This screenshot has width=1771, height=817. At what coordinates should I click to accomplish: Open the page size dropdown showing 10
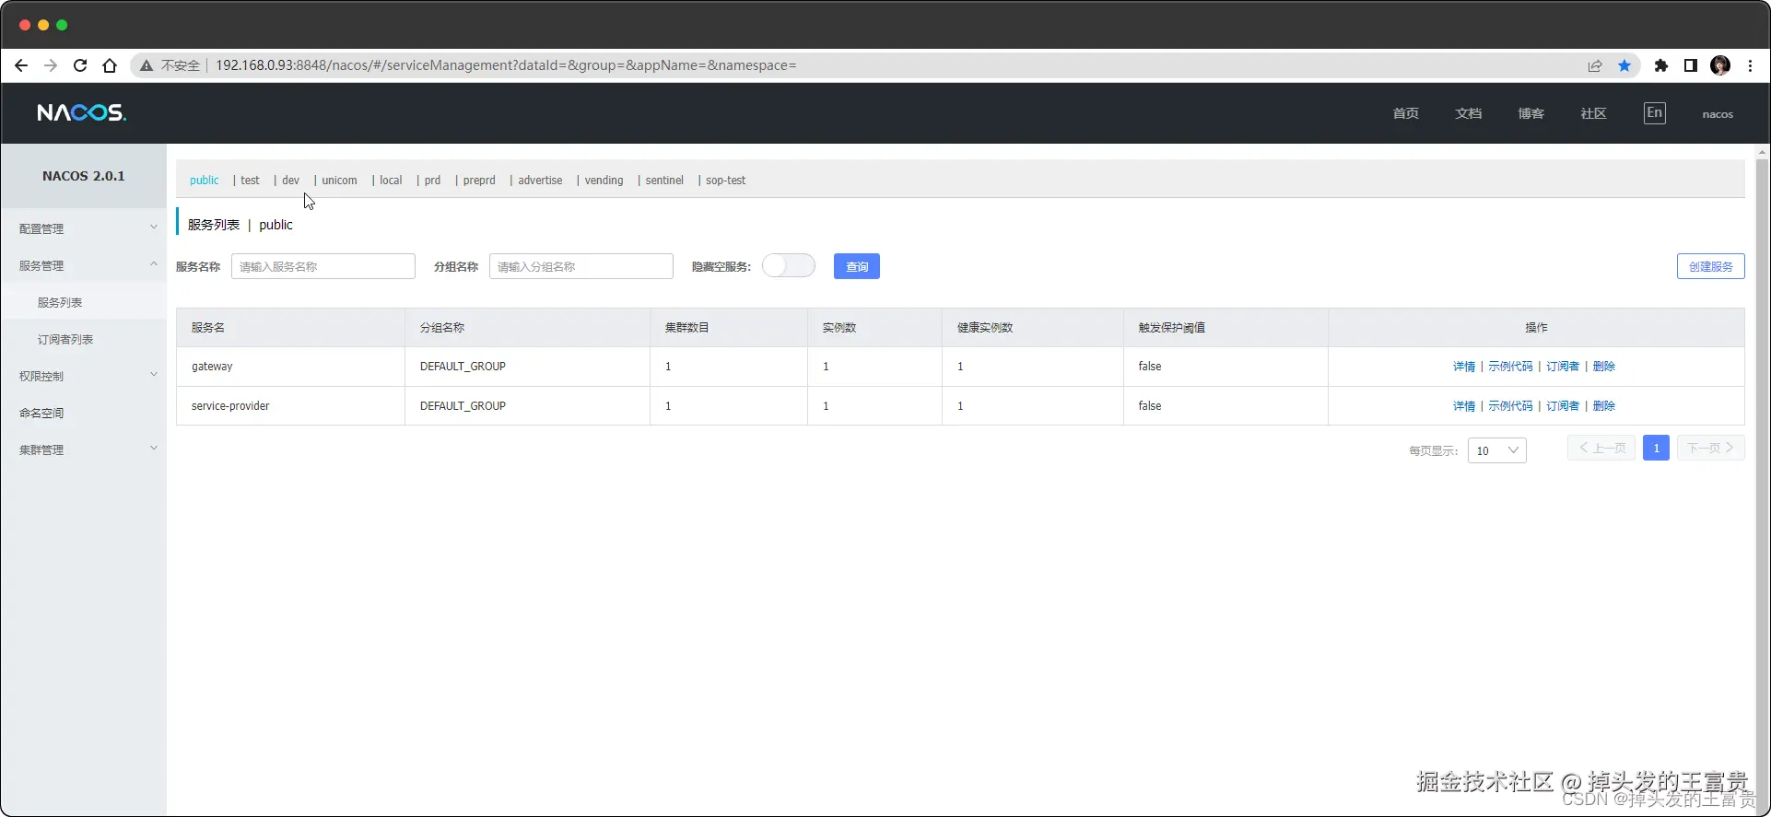(1497, 450)
